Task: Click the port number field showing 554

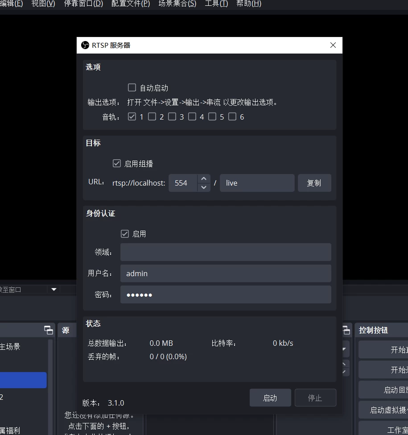Action: tap(183, 183)
